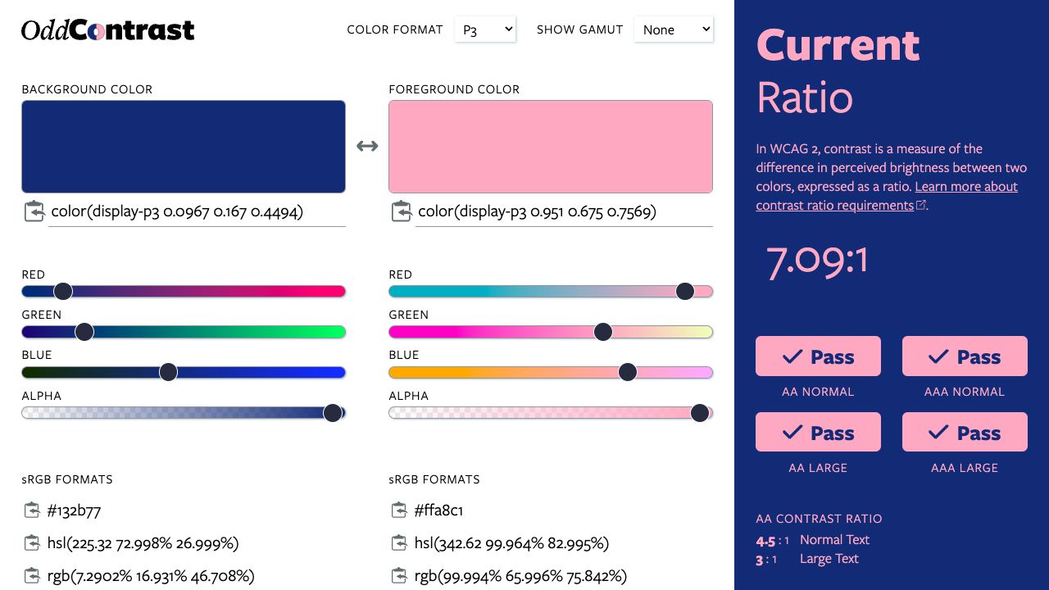Click copy icon beside foreground display-p3 color

401,211
